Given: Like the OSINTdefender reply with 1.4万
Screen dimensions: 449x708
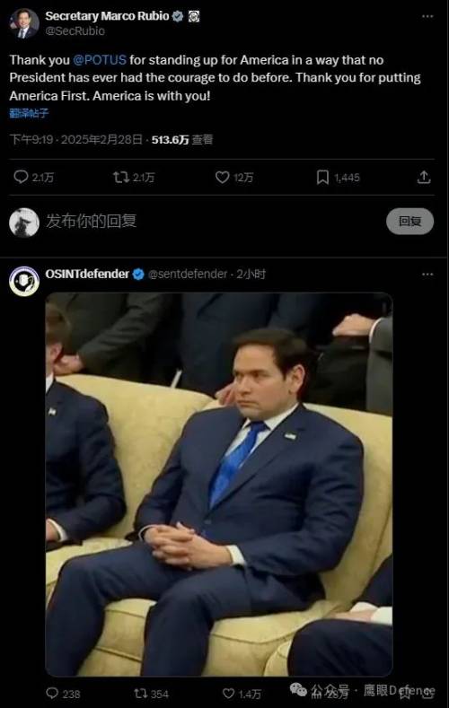Looking at the screenshot, I should (x=229, y=693).
